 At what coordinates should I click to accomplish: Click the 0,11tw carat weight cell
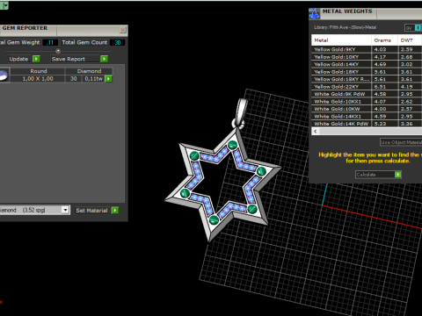pyautogui.click(x=94, y=79)
